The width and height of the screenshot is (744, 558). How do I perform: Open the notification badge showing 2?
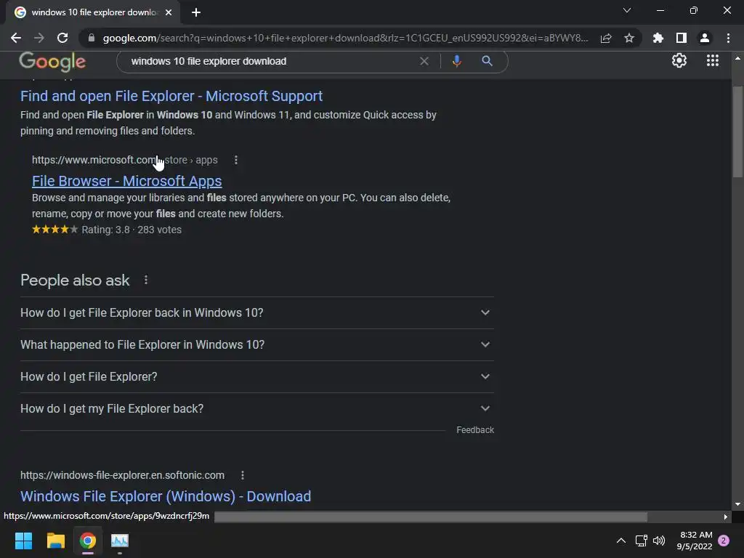click(724, 541)
